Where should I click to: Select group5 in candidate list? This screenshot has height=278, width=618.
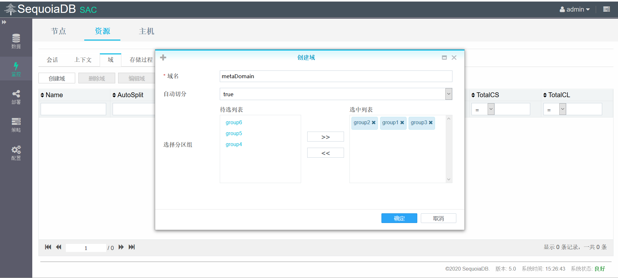pos(234,133)
